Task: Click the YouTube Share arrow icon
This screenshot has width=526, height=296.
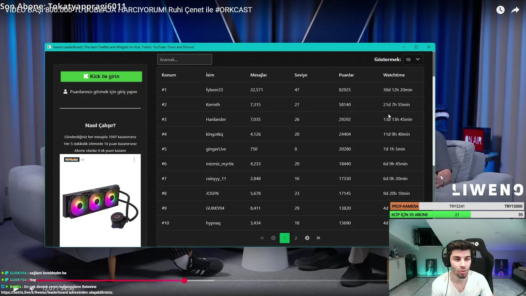Action: [x=515, y=10]
